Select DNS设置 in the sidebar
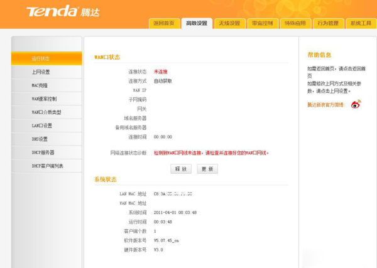 coord(46,139)
